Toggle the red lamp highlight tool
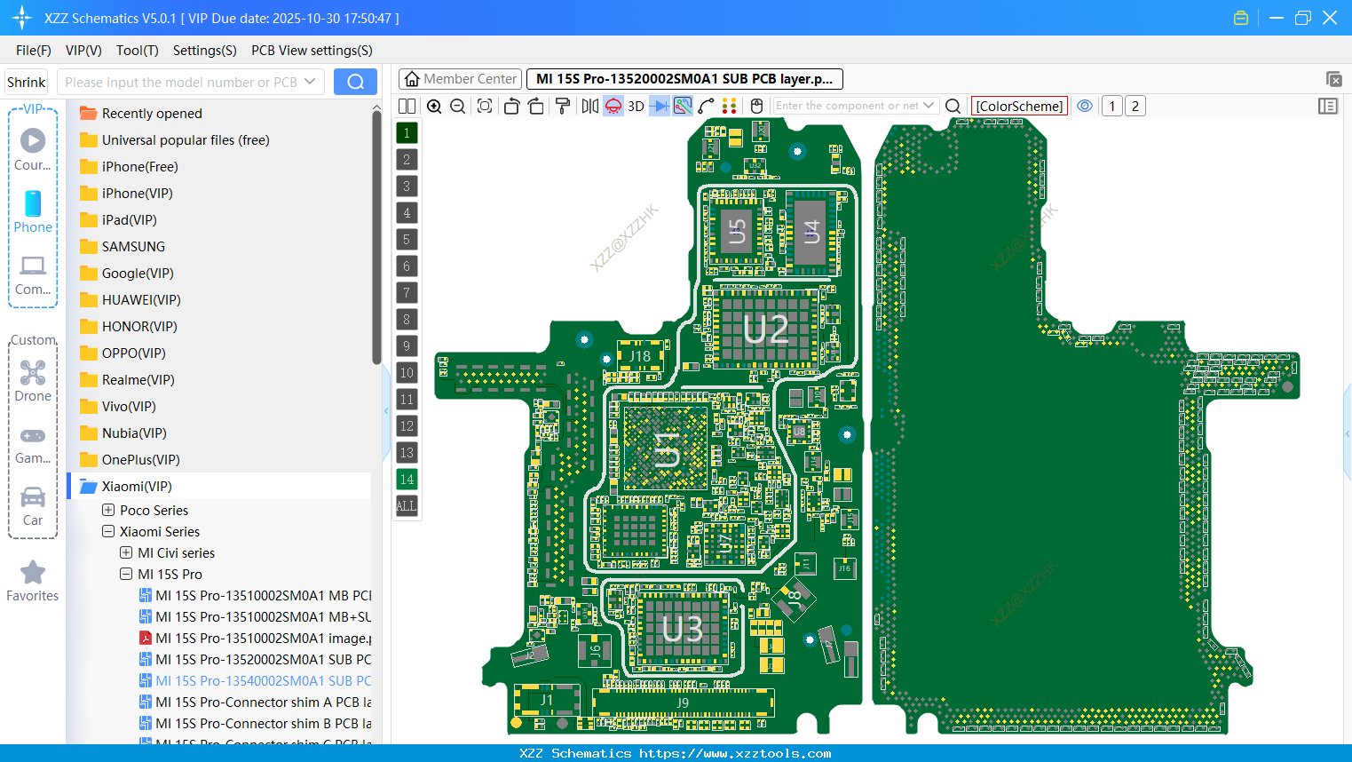 point(613,106)
